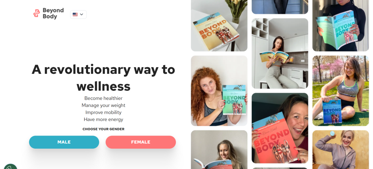373x169 pixels.
Task: Click the 'Have more energy' text line
Action: pos(103,120)
